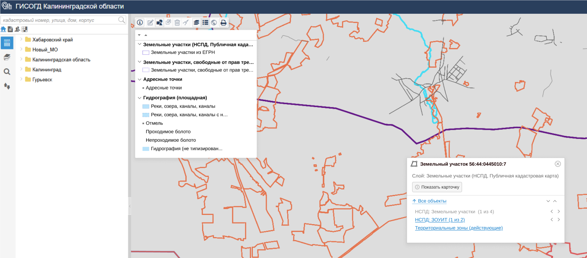Viewport: 587px width, 258px height.
Task: Click the collapse-all up arrow in legend
Action: 145,35
